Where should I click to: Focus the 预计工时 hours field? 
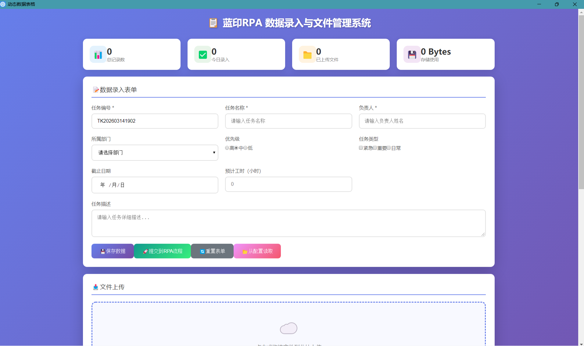288,184
